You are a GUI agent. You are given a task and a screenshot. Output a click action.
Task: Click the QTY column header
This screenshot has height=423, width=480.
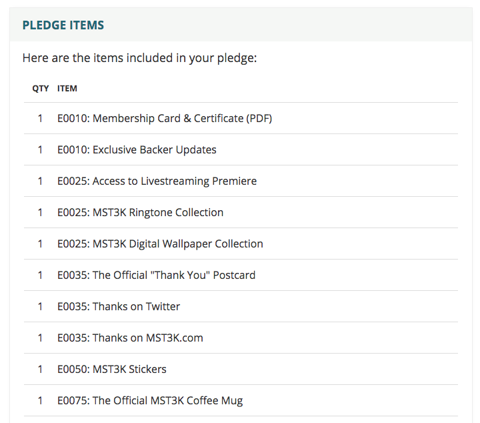pyautogui.click(x=41, y=89)
